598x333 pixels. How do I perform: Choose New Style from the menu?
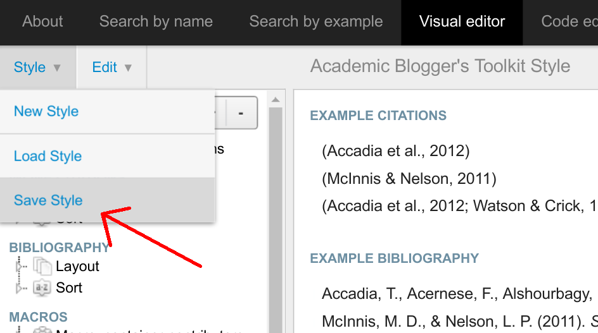(46, 111)
